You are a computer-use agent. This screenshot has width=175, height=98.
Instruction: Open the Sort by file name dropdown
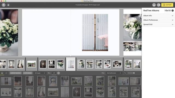[114, 73]
